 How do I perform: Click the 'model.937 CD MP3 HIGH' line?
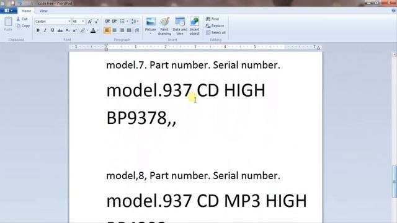coord(207,201)
